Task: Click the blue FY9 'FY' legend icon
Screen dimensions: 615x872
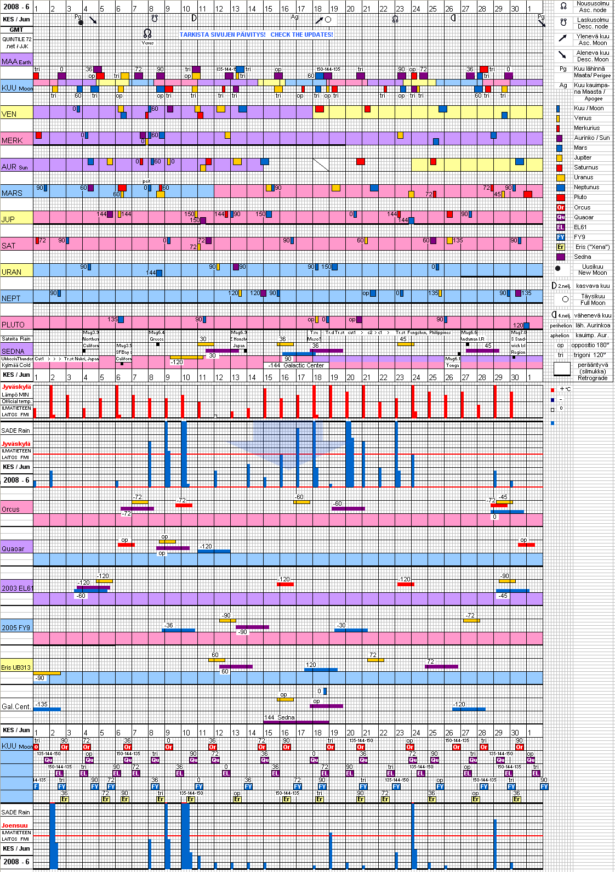Action: (560, 237)
